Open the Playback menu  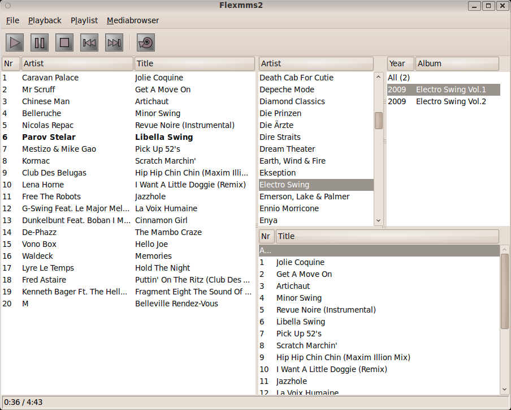click(x=45, y=20)
